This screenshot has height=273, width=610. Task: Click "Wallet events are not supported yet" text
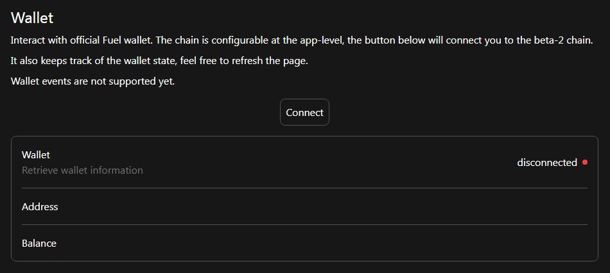click(x=92, y=81)
